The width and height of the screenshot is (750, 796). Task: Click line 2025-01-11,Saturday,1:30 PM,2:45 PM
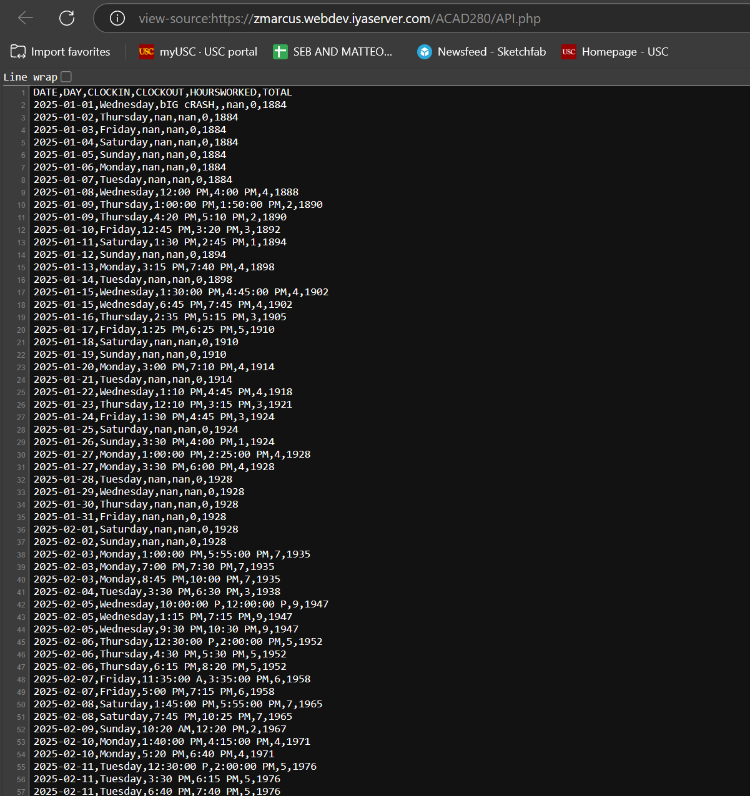tap(160, 242)
